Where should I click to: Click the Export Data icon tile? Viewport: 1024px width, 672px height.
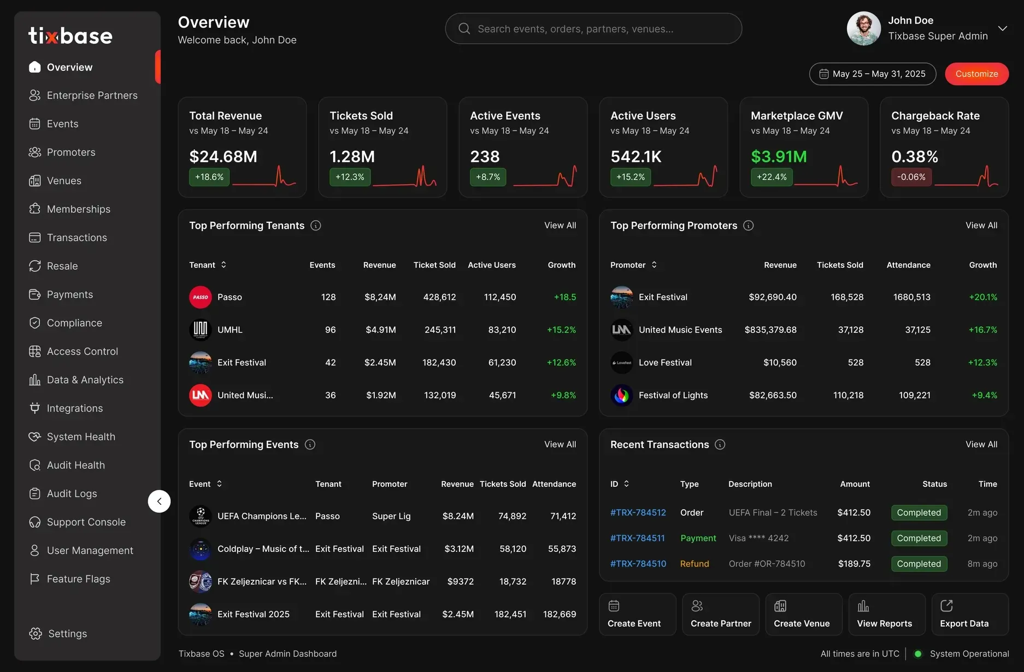(969, 614)
